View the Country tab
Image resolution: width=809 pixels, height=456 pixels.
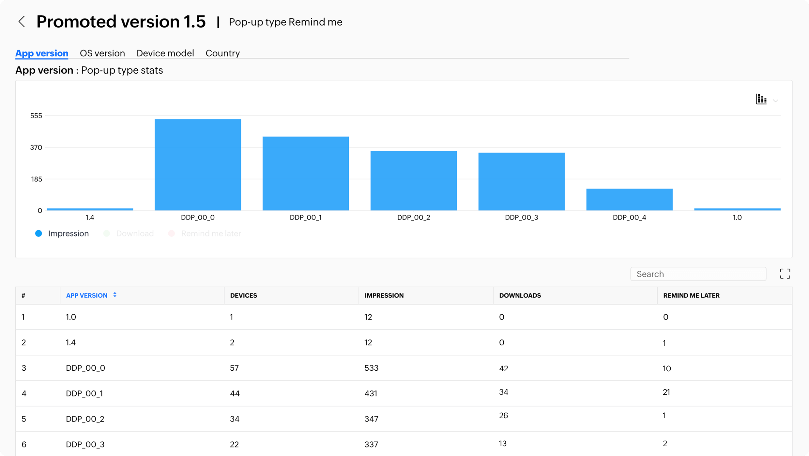pos(222,53)
